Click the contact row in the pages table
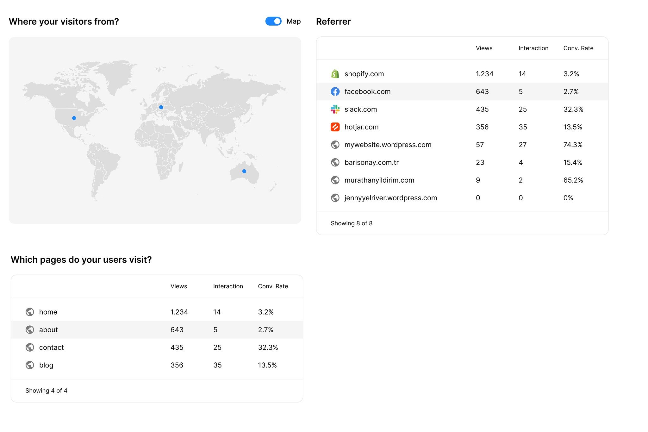The image size is (648, 432). pyautogui.click(x=51, y=347)
